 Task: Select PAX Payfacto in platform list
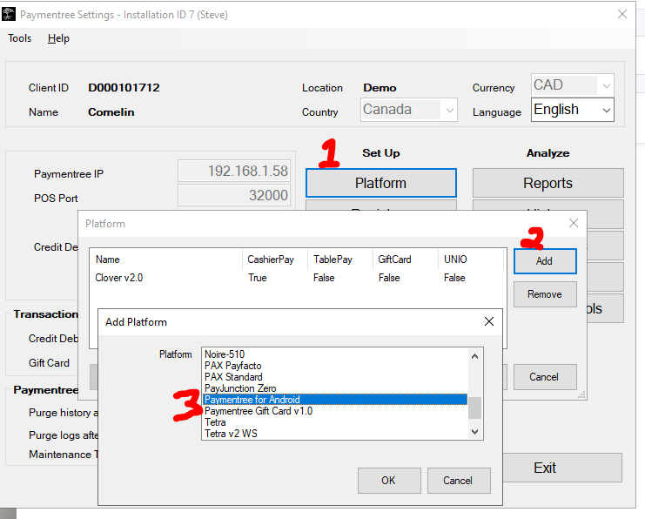[335, 366]
